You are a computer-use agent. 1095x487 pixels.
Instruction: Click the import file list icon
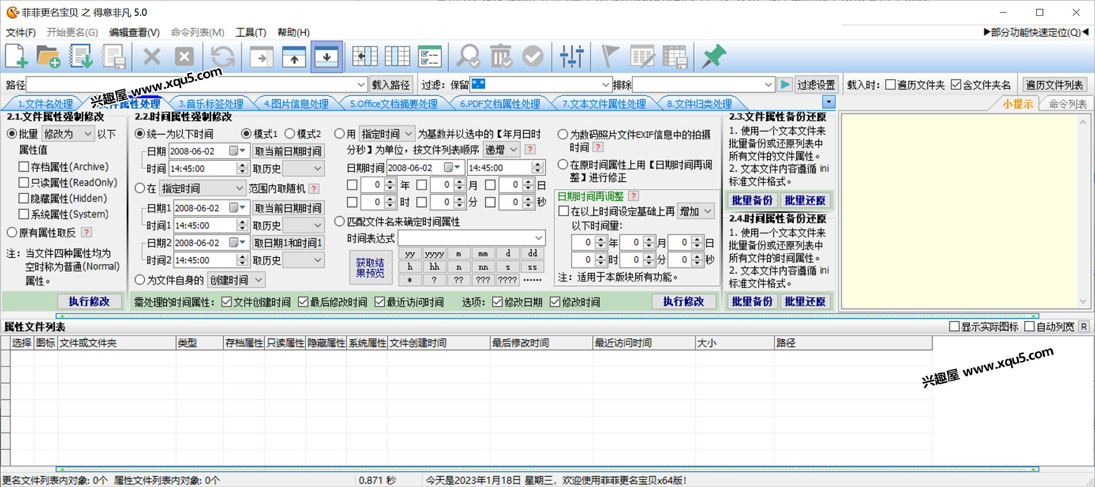pyautogui.click(x=81, y=56)
